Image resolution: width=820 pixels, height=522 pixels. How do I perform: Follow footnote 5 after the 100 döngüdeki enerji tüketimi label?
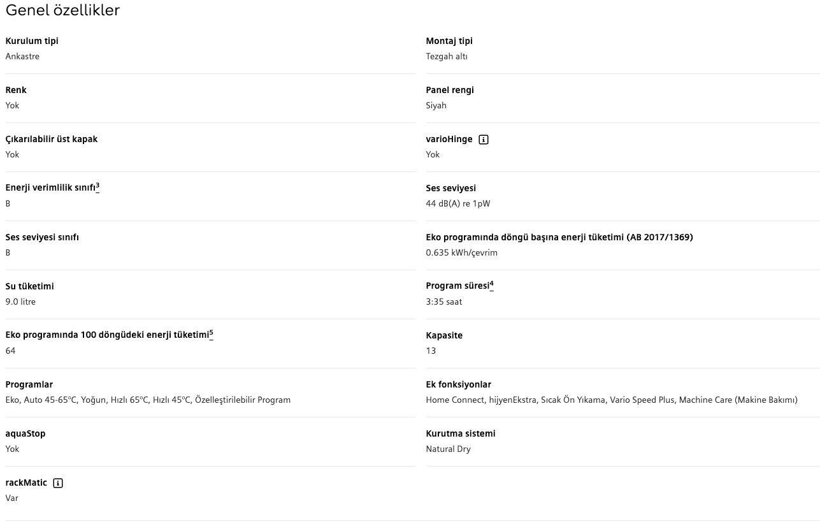coord(212,333)
